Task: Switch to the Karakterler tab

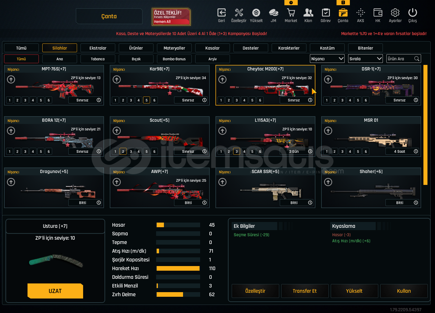Action: [x=289, y=48]
